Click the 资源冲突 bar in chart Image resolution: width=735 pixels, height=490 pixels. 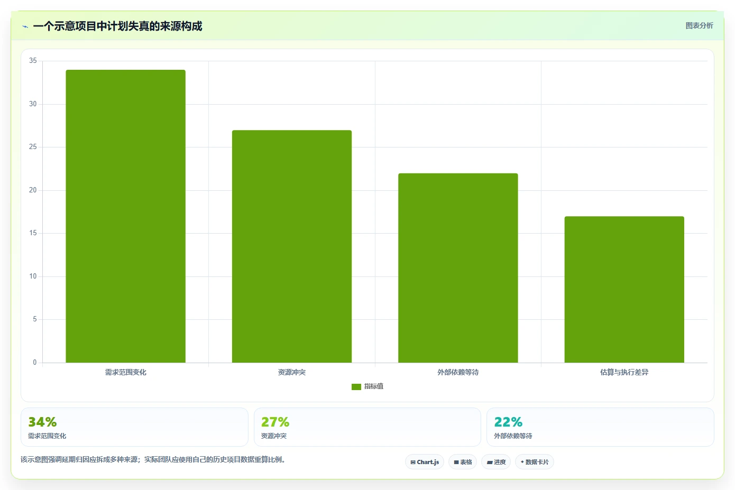(292, 246)
